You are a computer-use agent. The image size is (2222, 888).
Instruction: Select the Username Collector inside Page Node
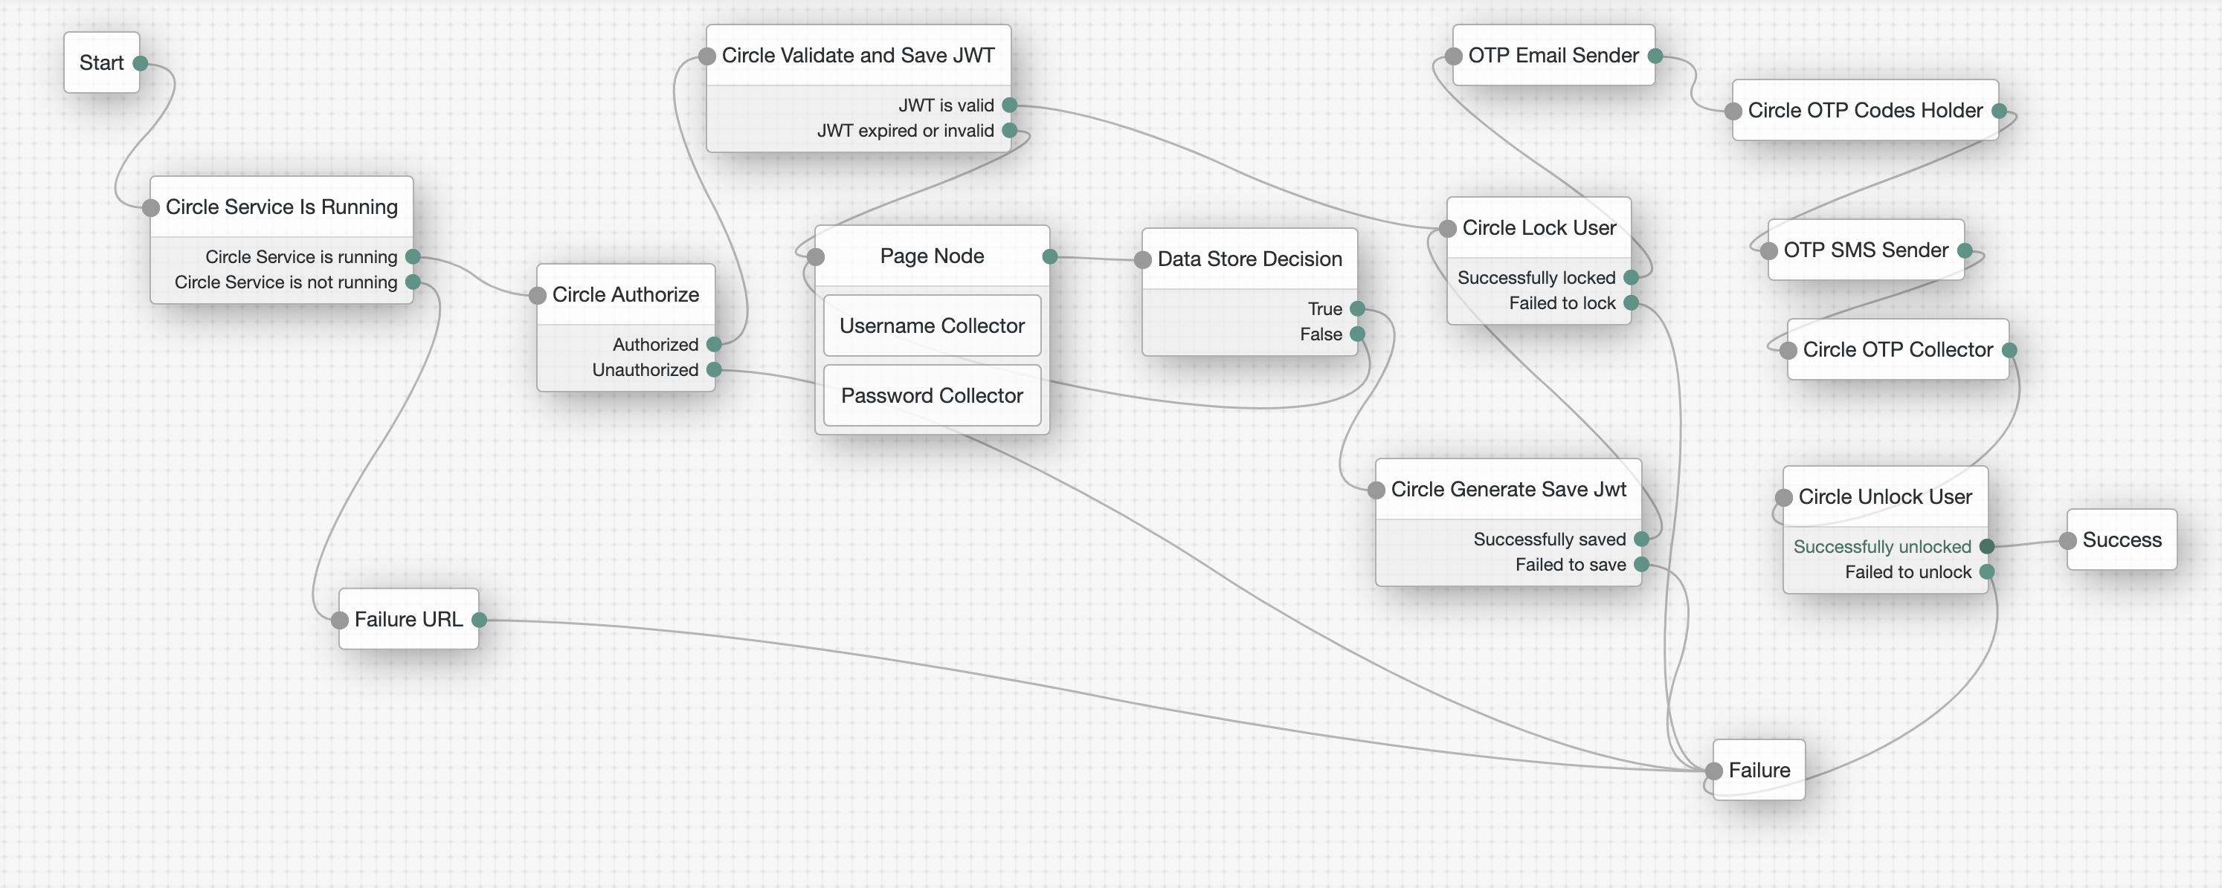click(x=932, y=326)
